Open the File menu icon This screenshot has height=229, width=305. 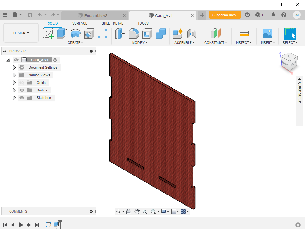(x=17, y=15)
